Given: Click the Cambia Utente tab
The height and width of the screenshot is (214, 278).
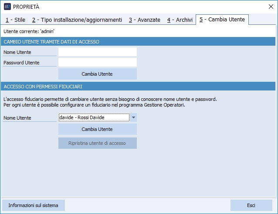Looking at the screenshot, I should [222, 19].
